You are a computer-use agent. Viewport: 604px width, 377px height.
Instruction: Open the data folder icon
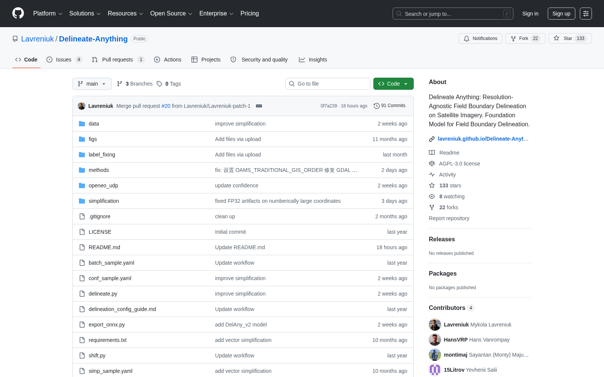pyautogui.click(x=82, y=124)
